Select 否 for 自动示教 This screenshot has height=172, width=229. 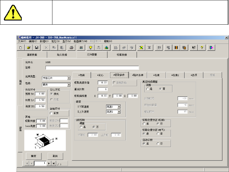[x=158, y=143]
